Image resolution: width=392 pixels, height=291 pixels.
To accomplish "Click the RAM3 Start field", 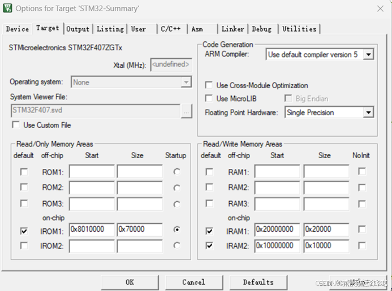I will 277,204.
